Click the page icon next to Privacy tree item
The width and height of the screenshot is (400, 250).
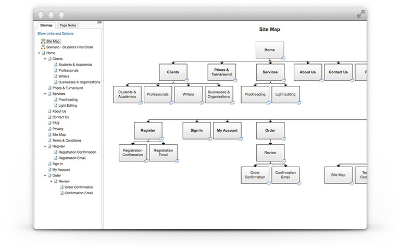[50, 129]
